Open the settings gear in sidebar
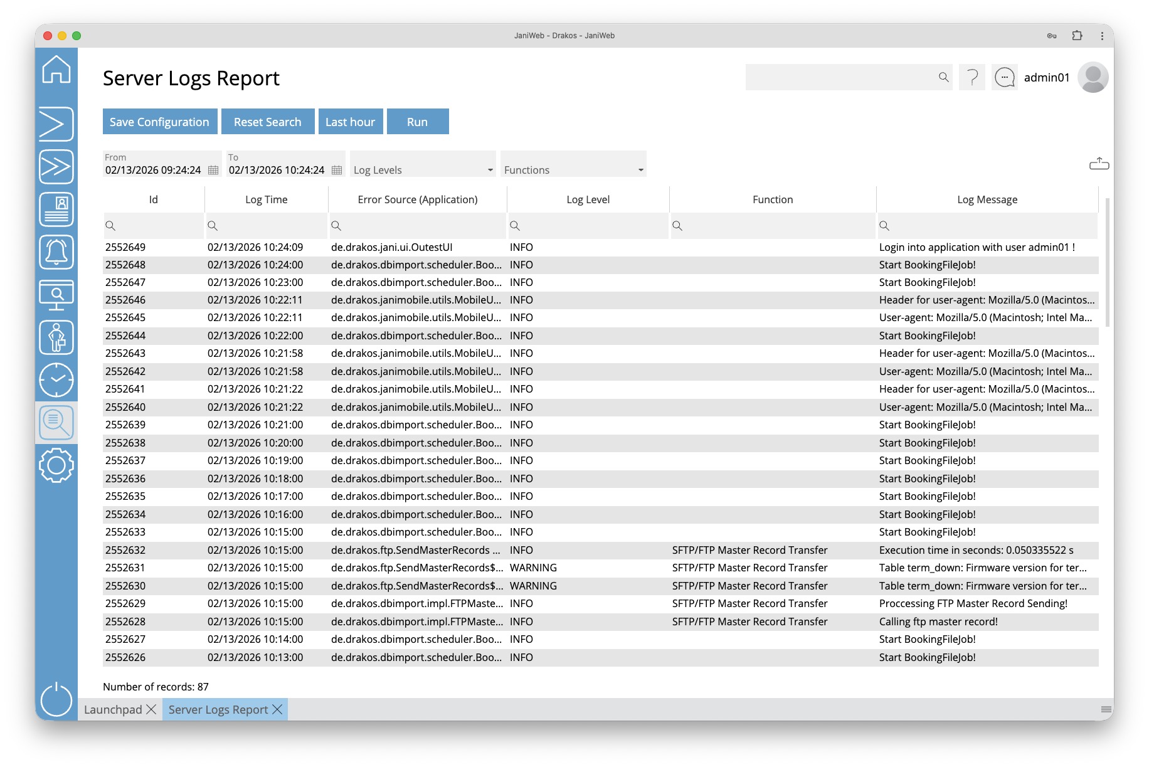1149x767 pixels. click(x=56, y=465)
